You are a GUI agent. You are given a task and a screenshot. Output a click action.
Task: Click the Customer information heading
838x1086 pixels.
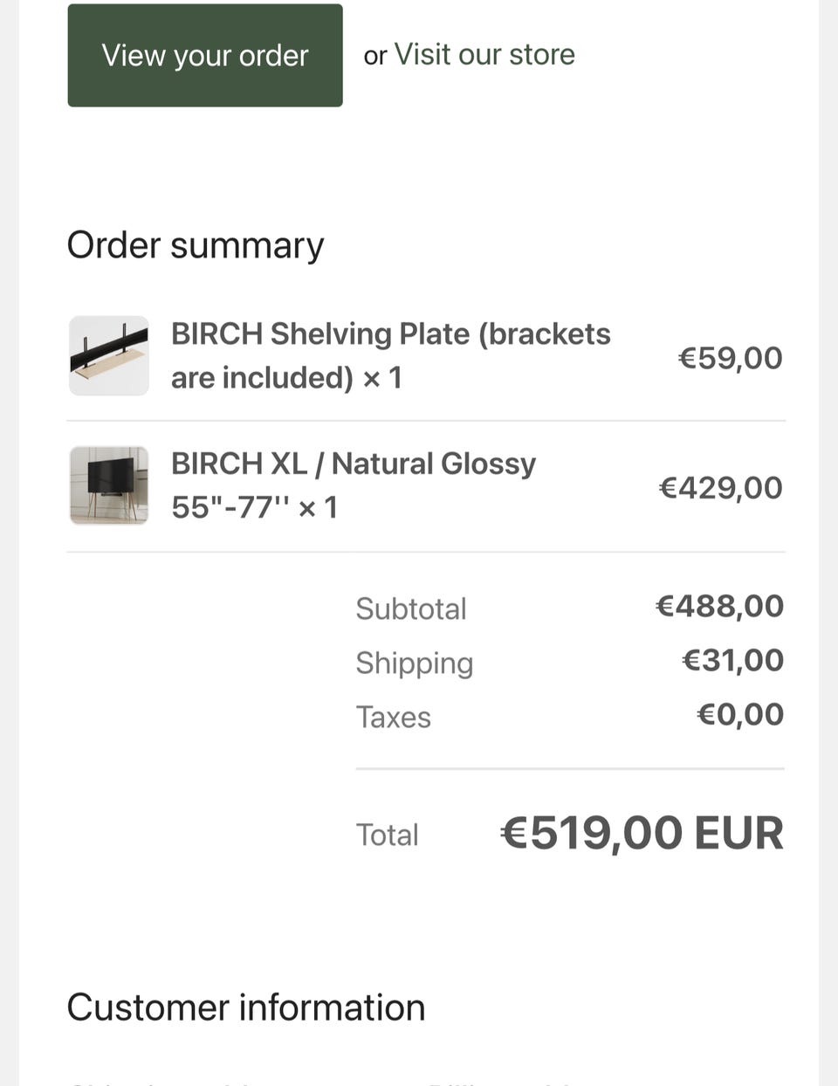[246, 1007]
